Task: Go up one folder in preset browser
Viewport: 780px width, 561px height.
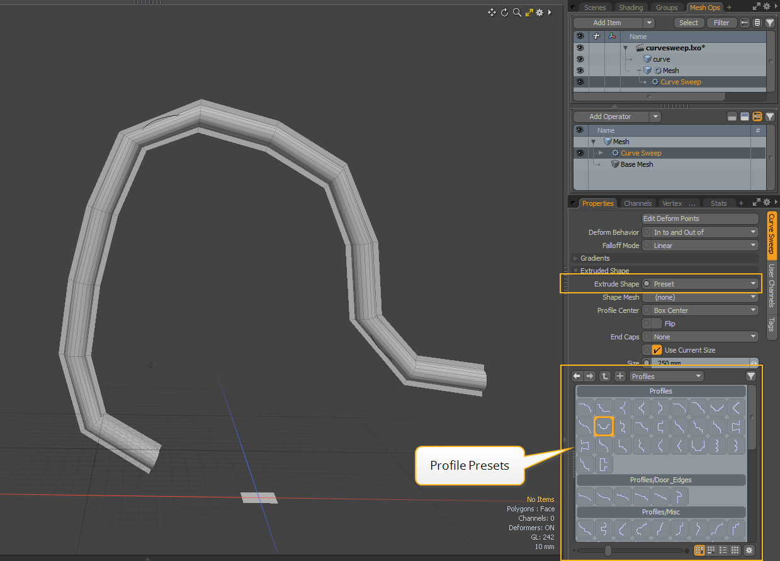Action: click(605, 376)
